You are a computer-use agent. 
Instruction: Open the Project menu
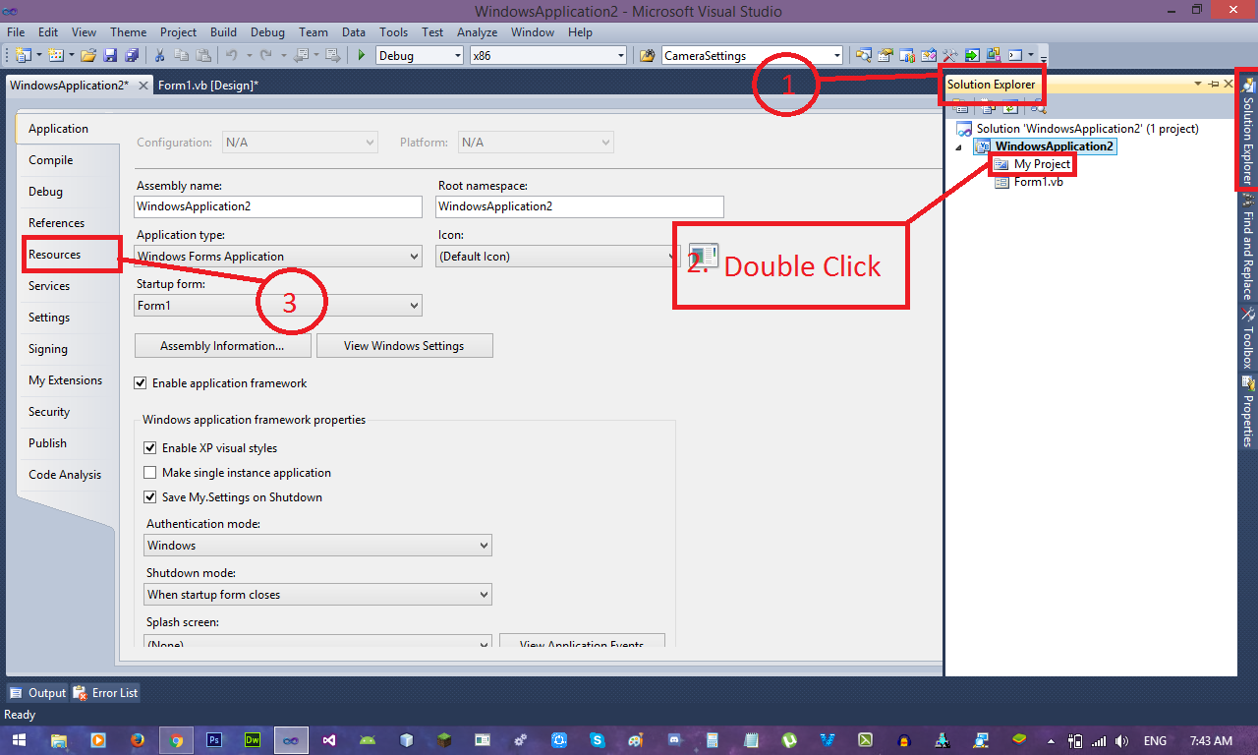[x=178, y=32]
